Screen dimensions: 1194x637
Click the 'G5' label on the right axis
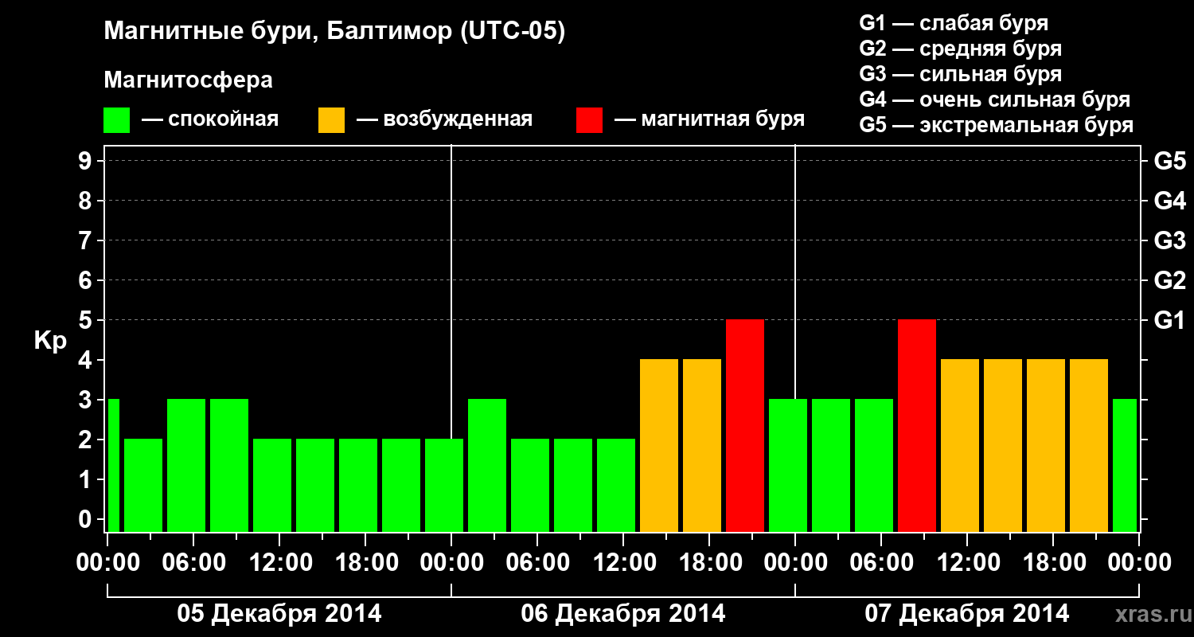(x=1170, y=161)
